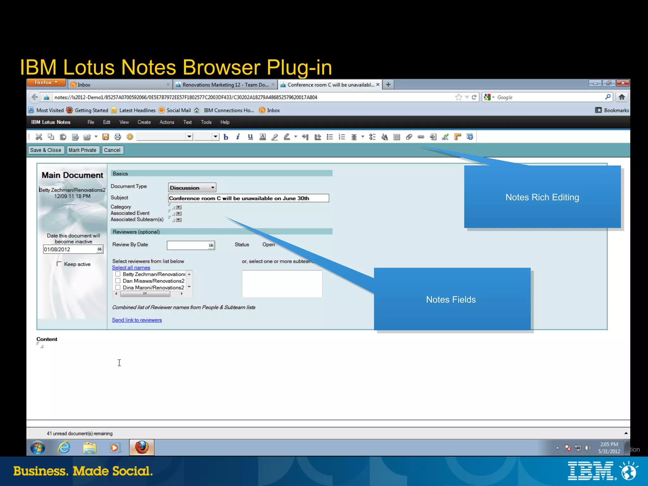
Task: Check the Keep active checkbox
Action: [x=59, y=264]
